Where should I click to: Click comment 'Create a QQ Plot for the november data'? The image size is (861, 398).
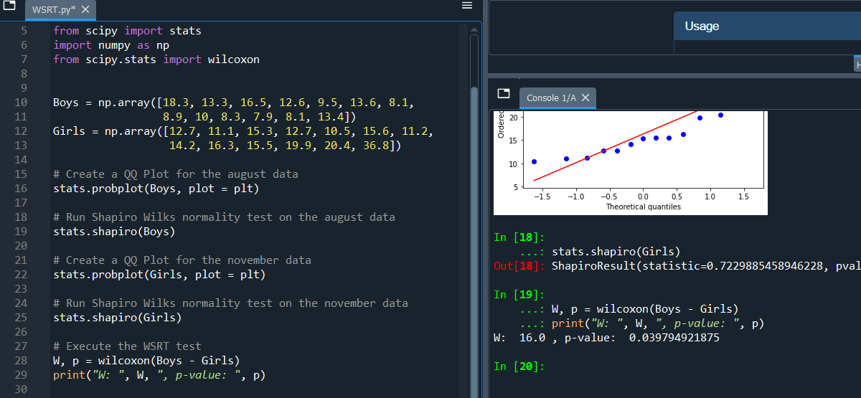point(182,260)
